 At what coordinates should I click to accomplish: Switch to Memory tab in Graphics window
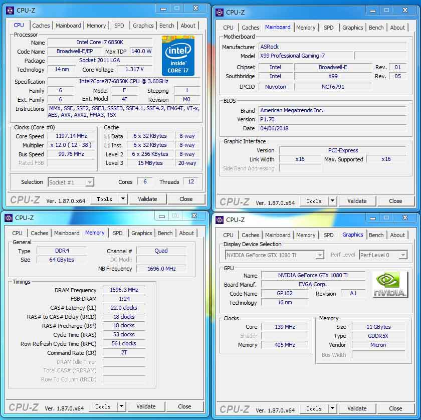point(306,235)
